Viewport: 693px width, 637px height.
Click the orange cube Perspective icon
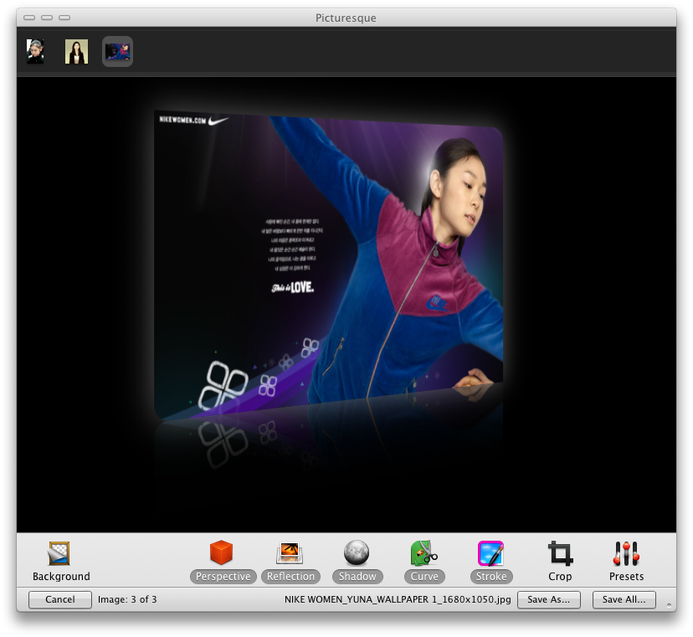[x=222, y=552]
